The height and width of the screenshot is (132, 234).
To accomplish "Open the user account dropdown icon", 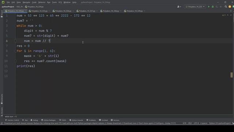I will pyautogui.click(x=179, y=7).
